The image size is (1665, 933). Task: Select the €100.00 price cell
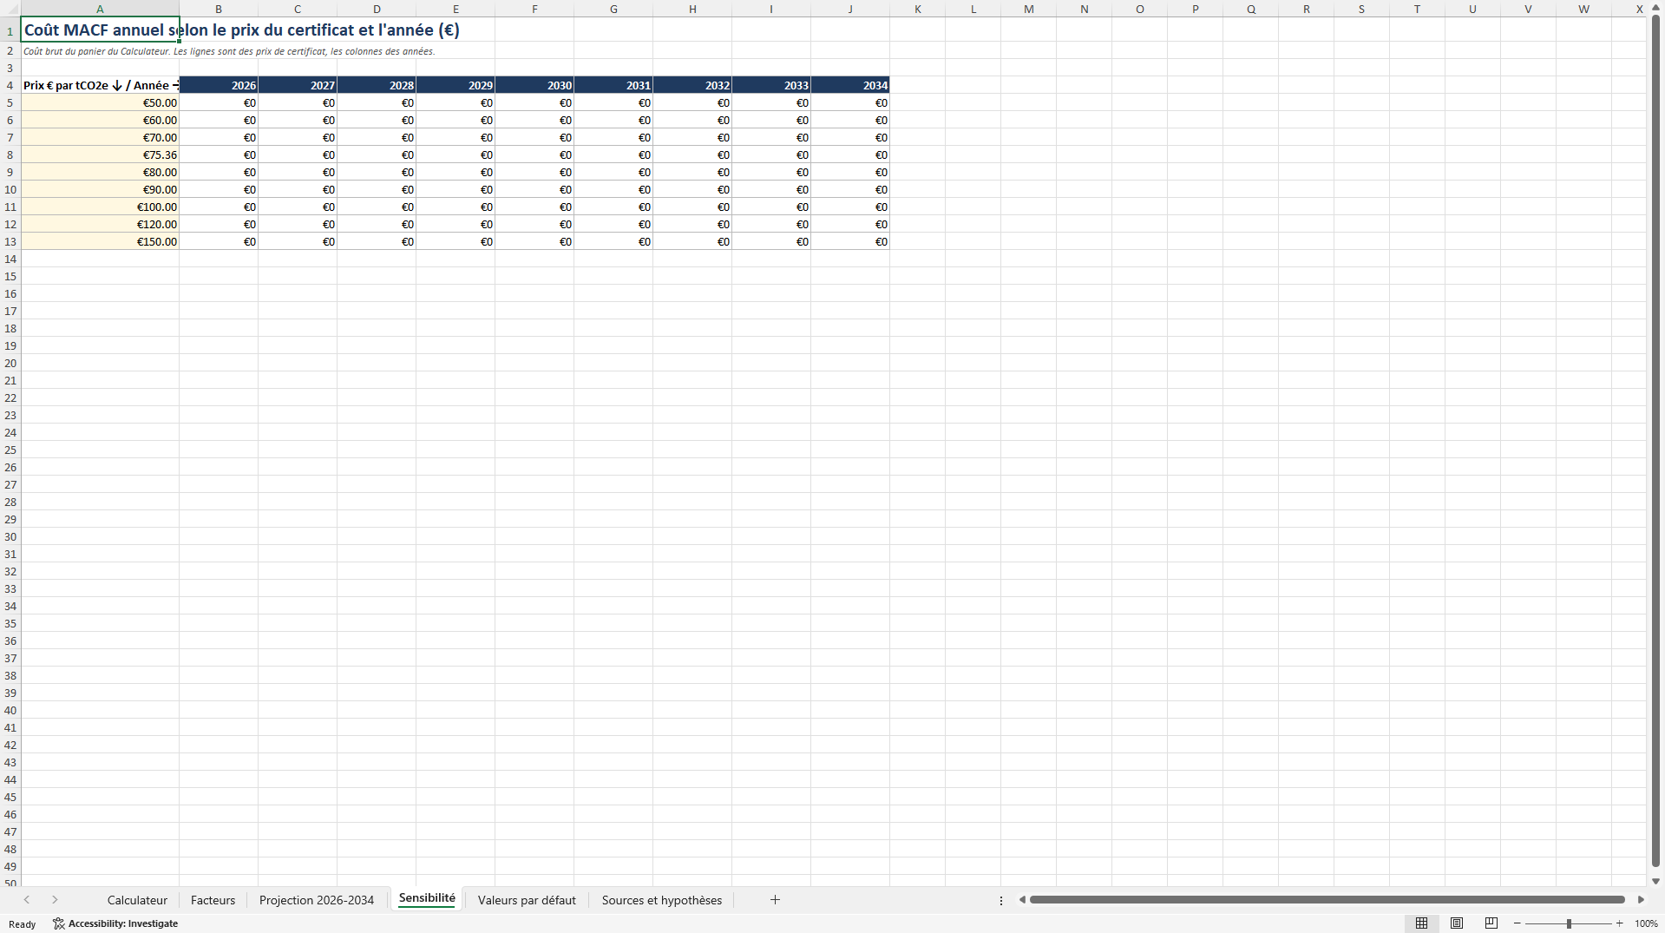[100, 207]
